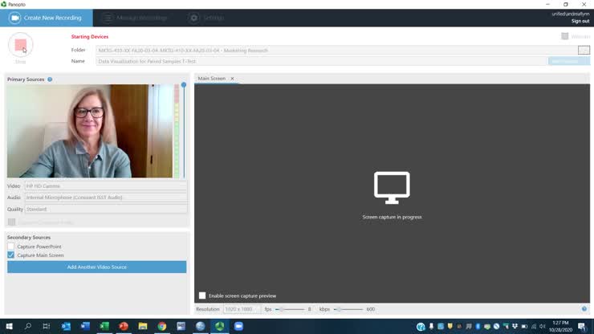Click the folder browse button
Viewport: 594px width, 334px height.
click(584, 50)
